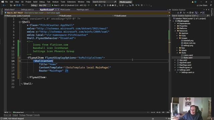Open the File menu
214x120 pixels.
click(6, 2)
